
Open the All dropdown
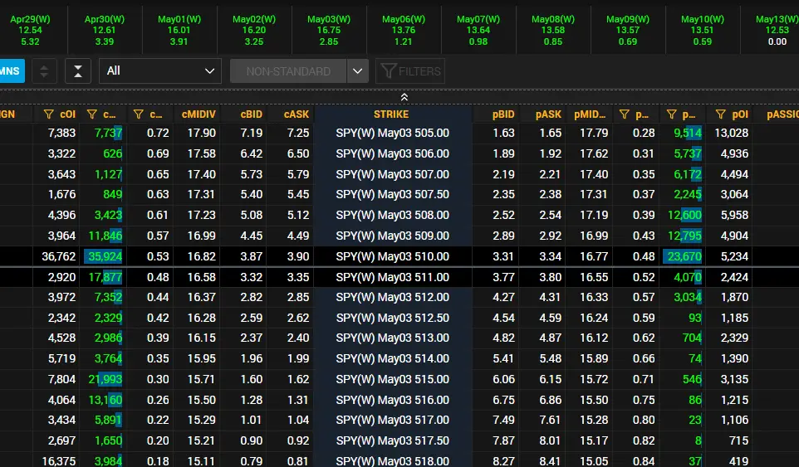160,71
